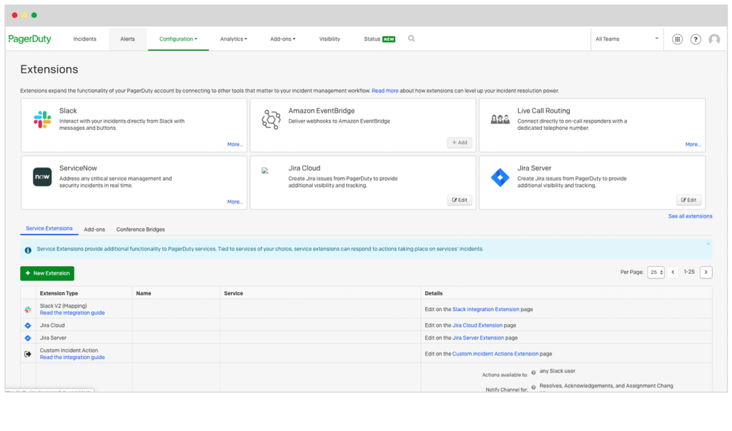Click the Live Call Routing card title
Screen dimensions: 732x431
[x=543, y=111]
